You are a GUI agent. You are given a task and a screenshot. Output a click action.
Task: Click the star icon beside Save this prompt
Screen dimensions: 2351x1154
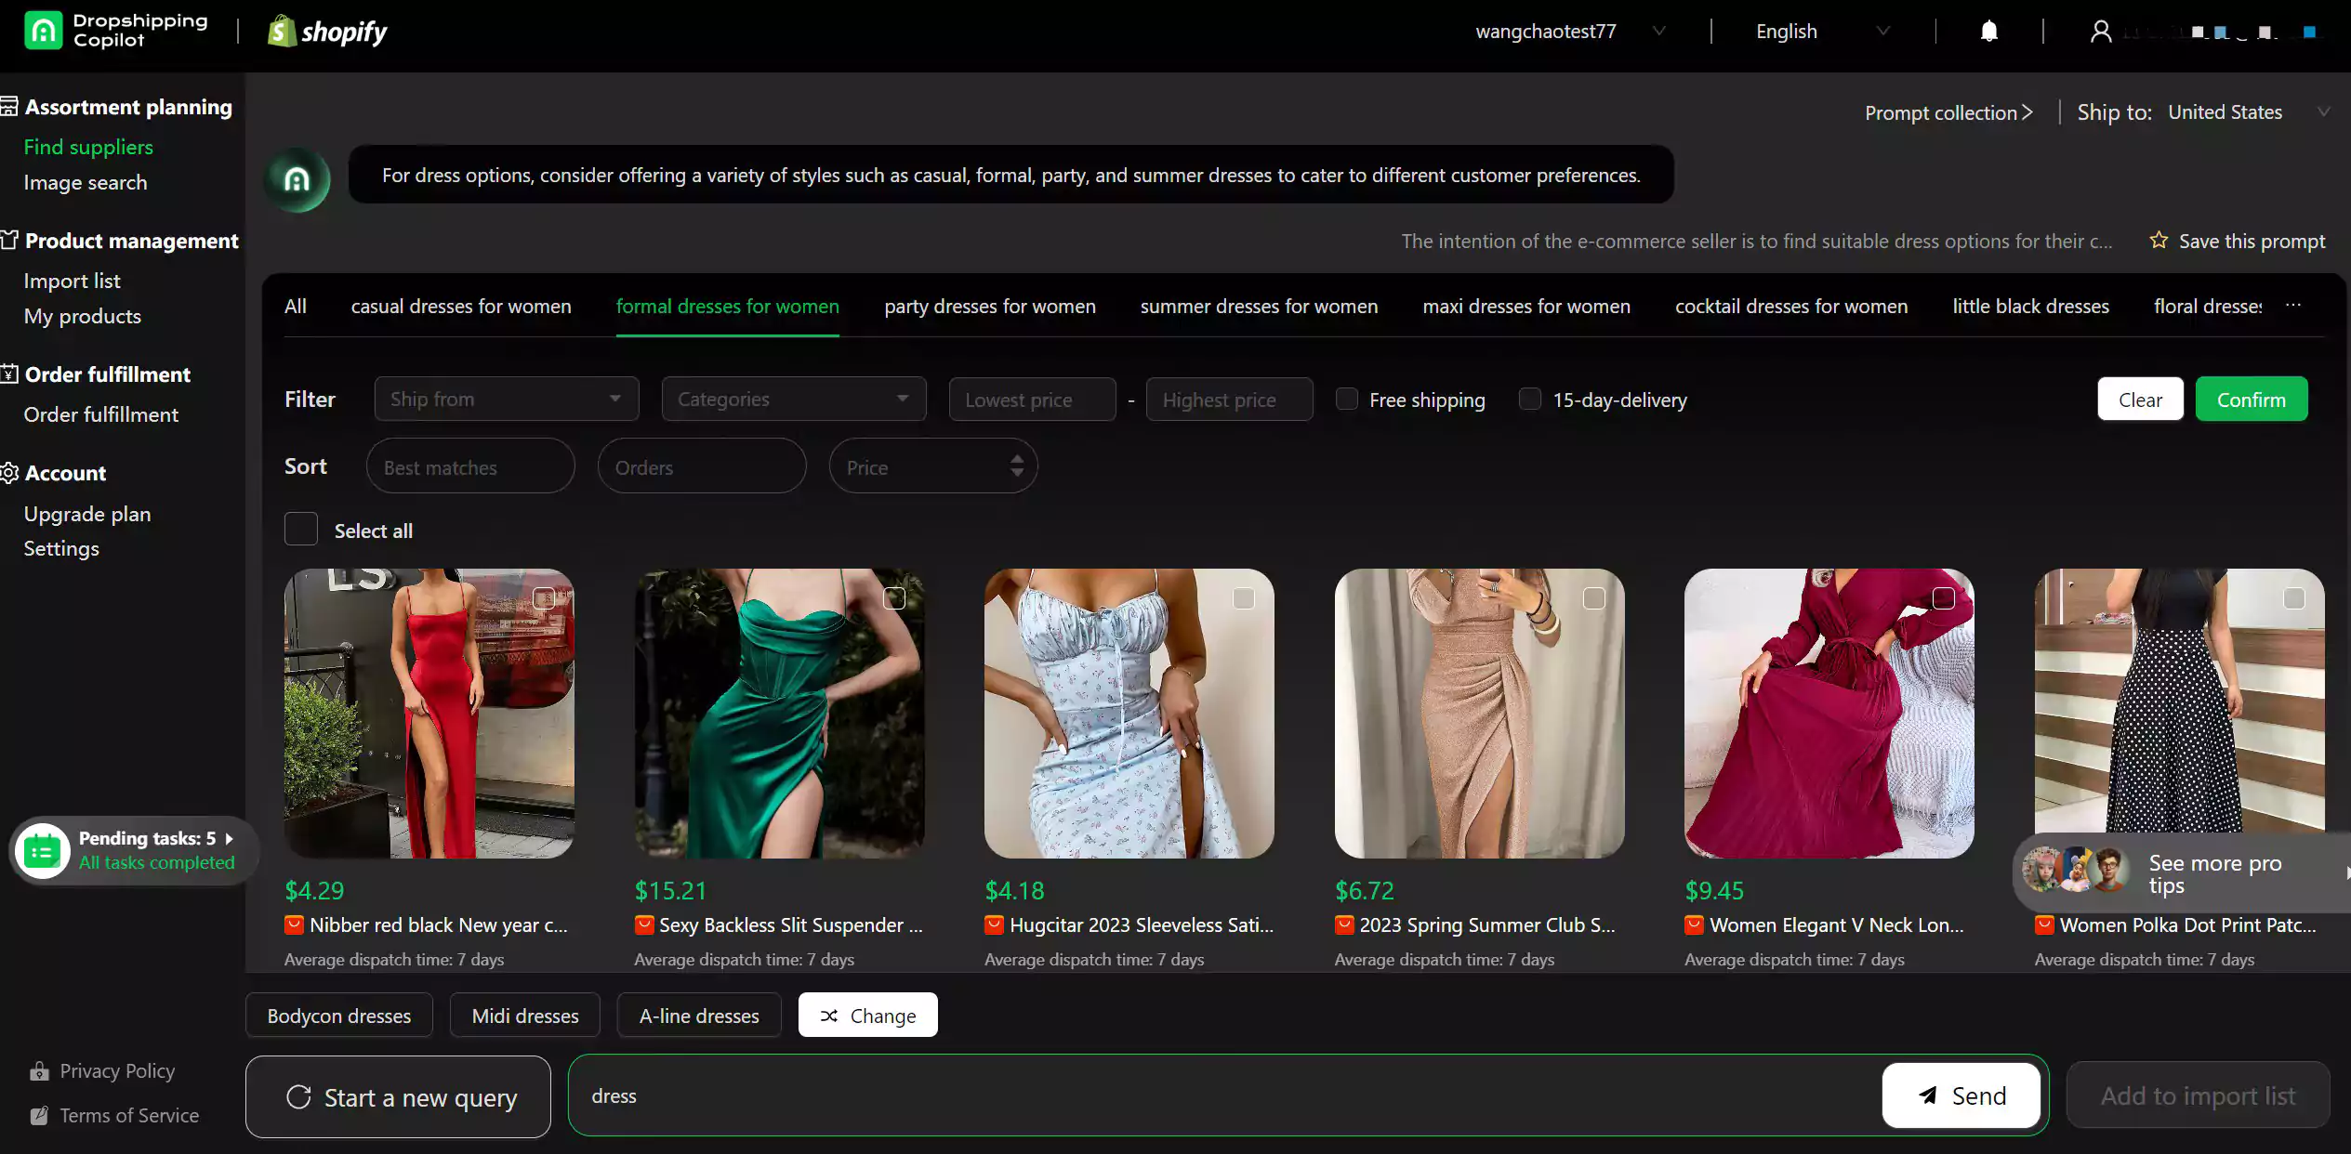point(2159,241)
